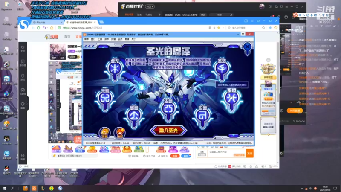Open the 工具 menu in CHIKA window
Image resolution: width=341 pixels, height=192 pixels.
pos(100,39)
